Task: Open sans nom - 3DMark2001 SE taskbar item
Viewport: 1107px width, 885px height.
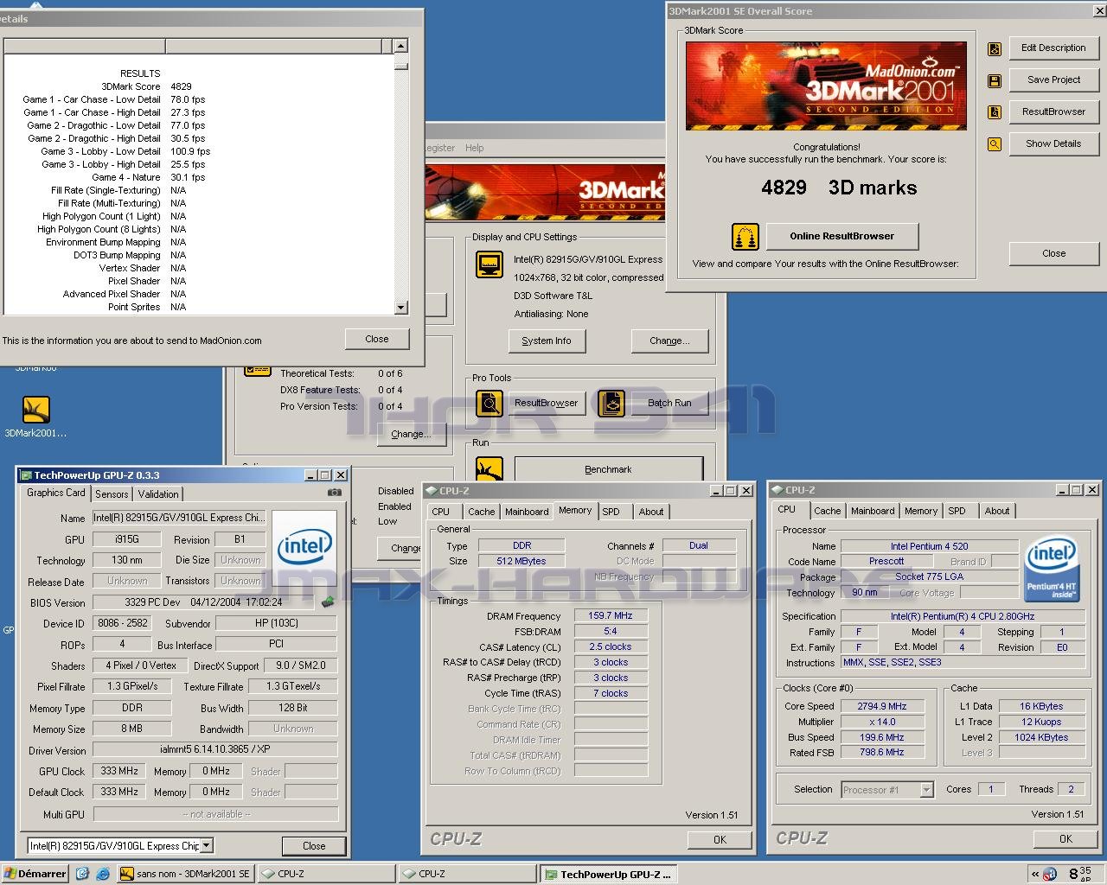Action: tap(186, 874)
